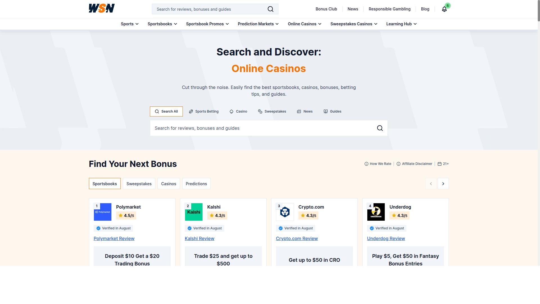
Task: Click the Polymarket rating star
Action: (x=121, y=215)
